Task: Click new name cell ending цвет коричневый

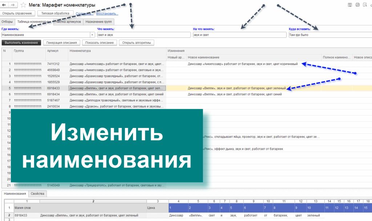Action: click(x=254, y=64)
